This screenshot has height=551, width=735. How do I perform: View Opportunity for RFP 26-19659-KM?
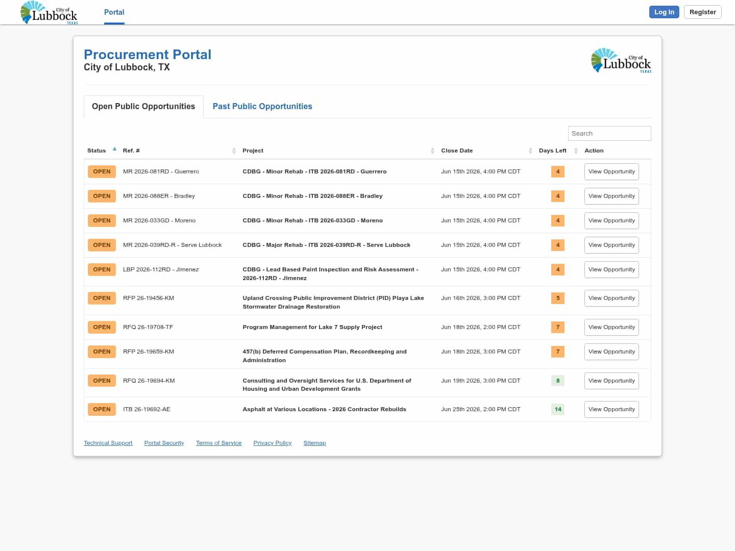(611, 352)
